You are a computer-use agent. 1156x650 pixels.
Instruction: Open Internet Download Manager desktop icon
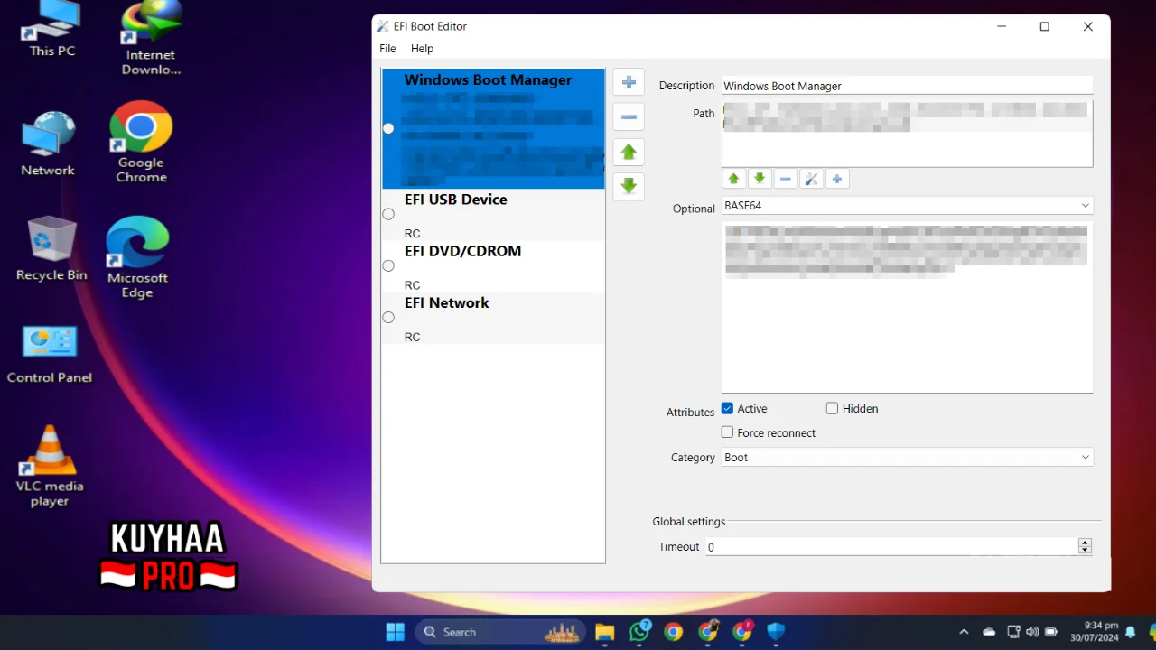pos(151,38)
